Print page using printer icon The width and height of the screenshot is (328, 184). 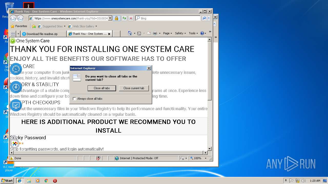click(155, 33)
